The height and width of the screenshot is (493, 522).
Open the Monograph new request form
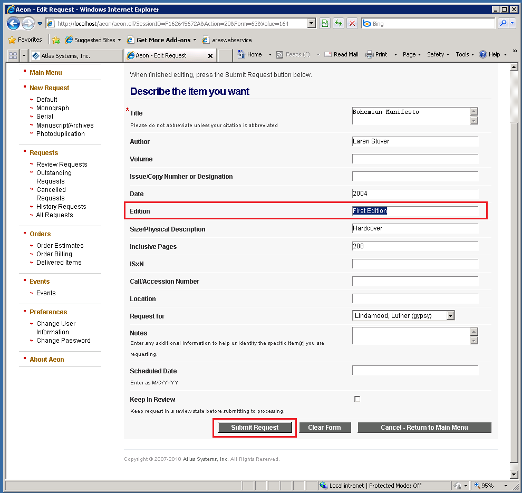point(53,108)
